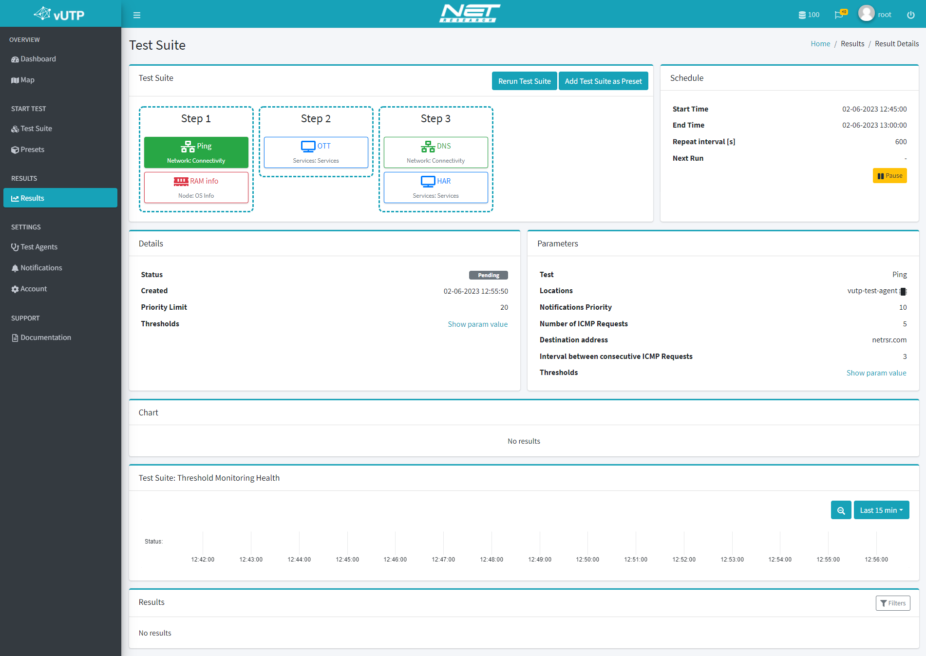Click the 12:50:00 tick on health timeline
This screenshot has height=656, width=926.
587,560
